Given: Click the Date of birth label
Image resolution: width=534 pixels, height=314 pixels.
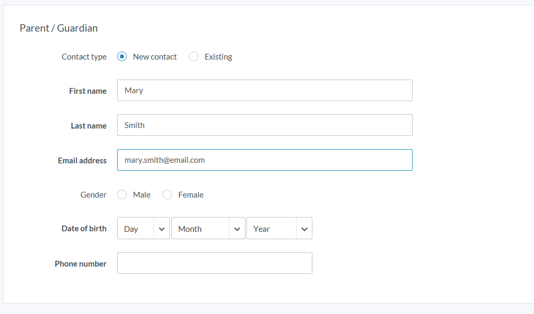Looking at the screenshot, I should pyautogui.click(x=84, y=229).
